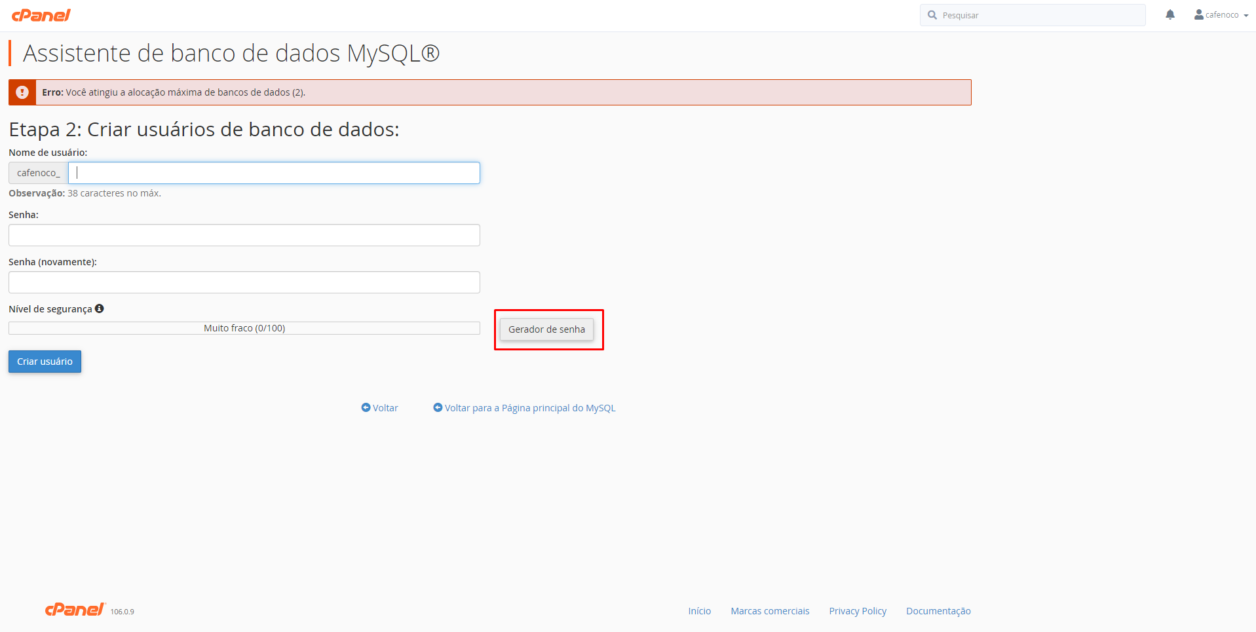1256x632 pixels.
Task: Click the cafenoco_ username prefix
Action: (x=39, y=173)
